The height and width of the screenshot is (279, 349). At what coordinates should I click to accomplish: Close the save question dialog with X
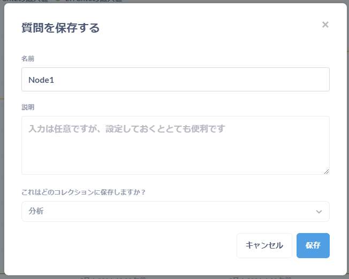325,25
